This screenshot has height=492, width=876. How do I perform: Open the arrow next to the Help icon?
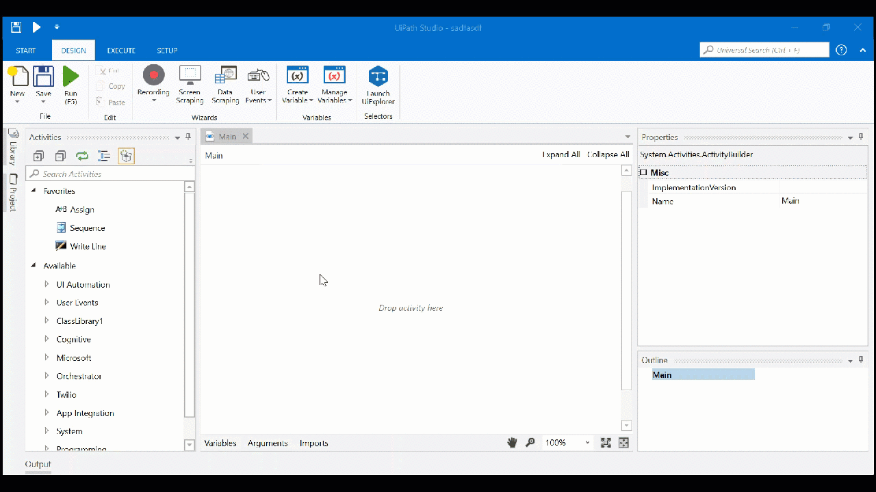click(862, 51)
